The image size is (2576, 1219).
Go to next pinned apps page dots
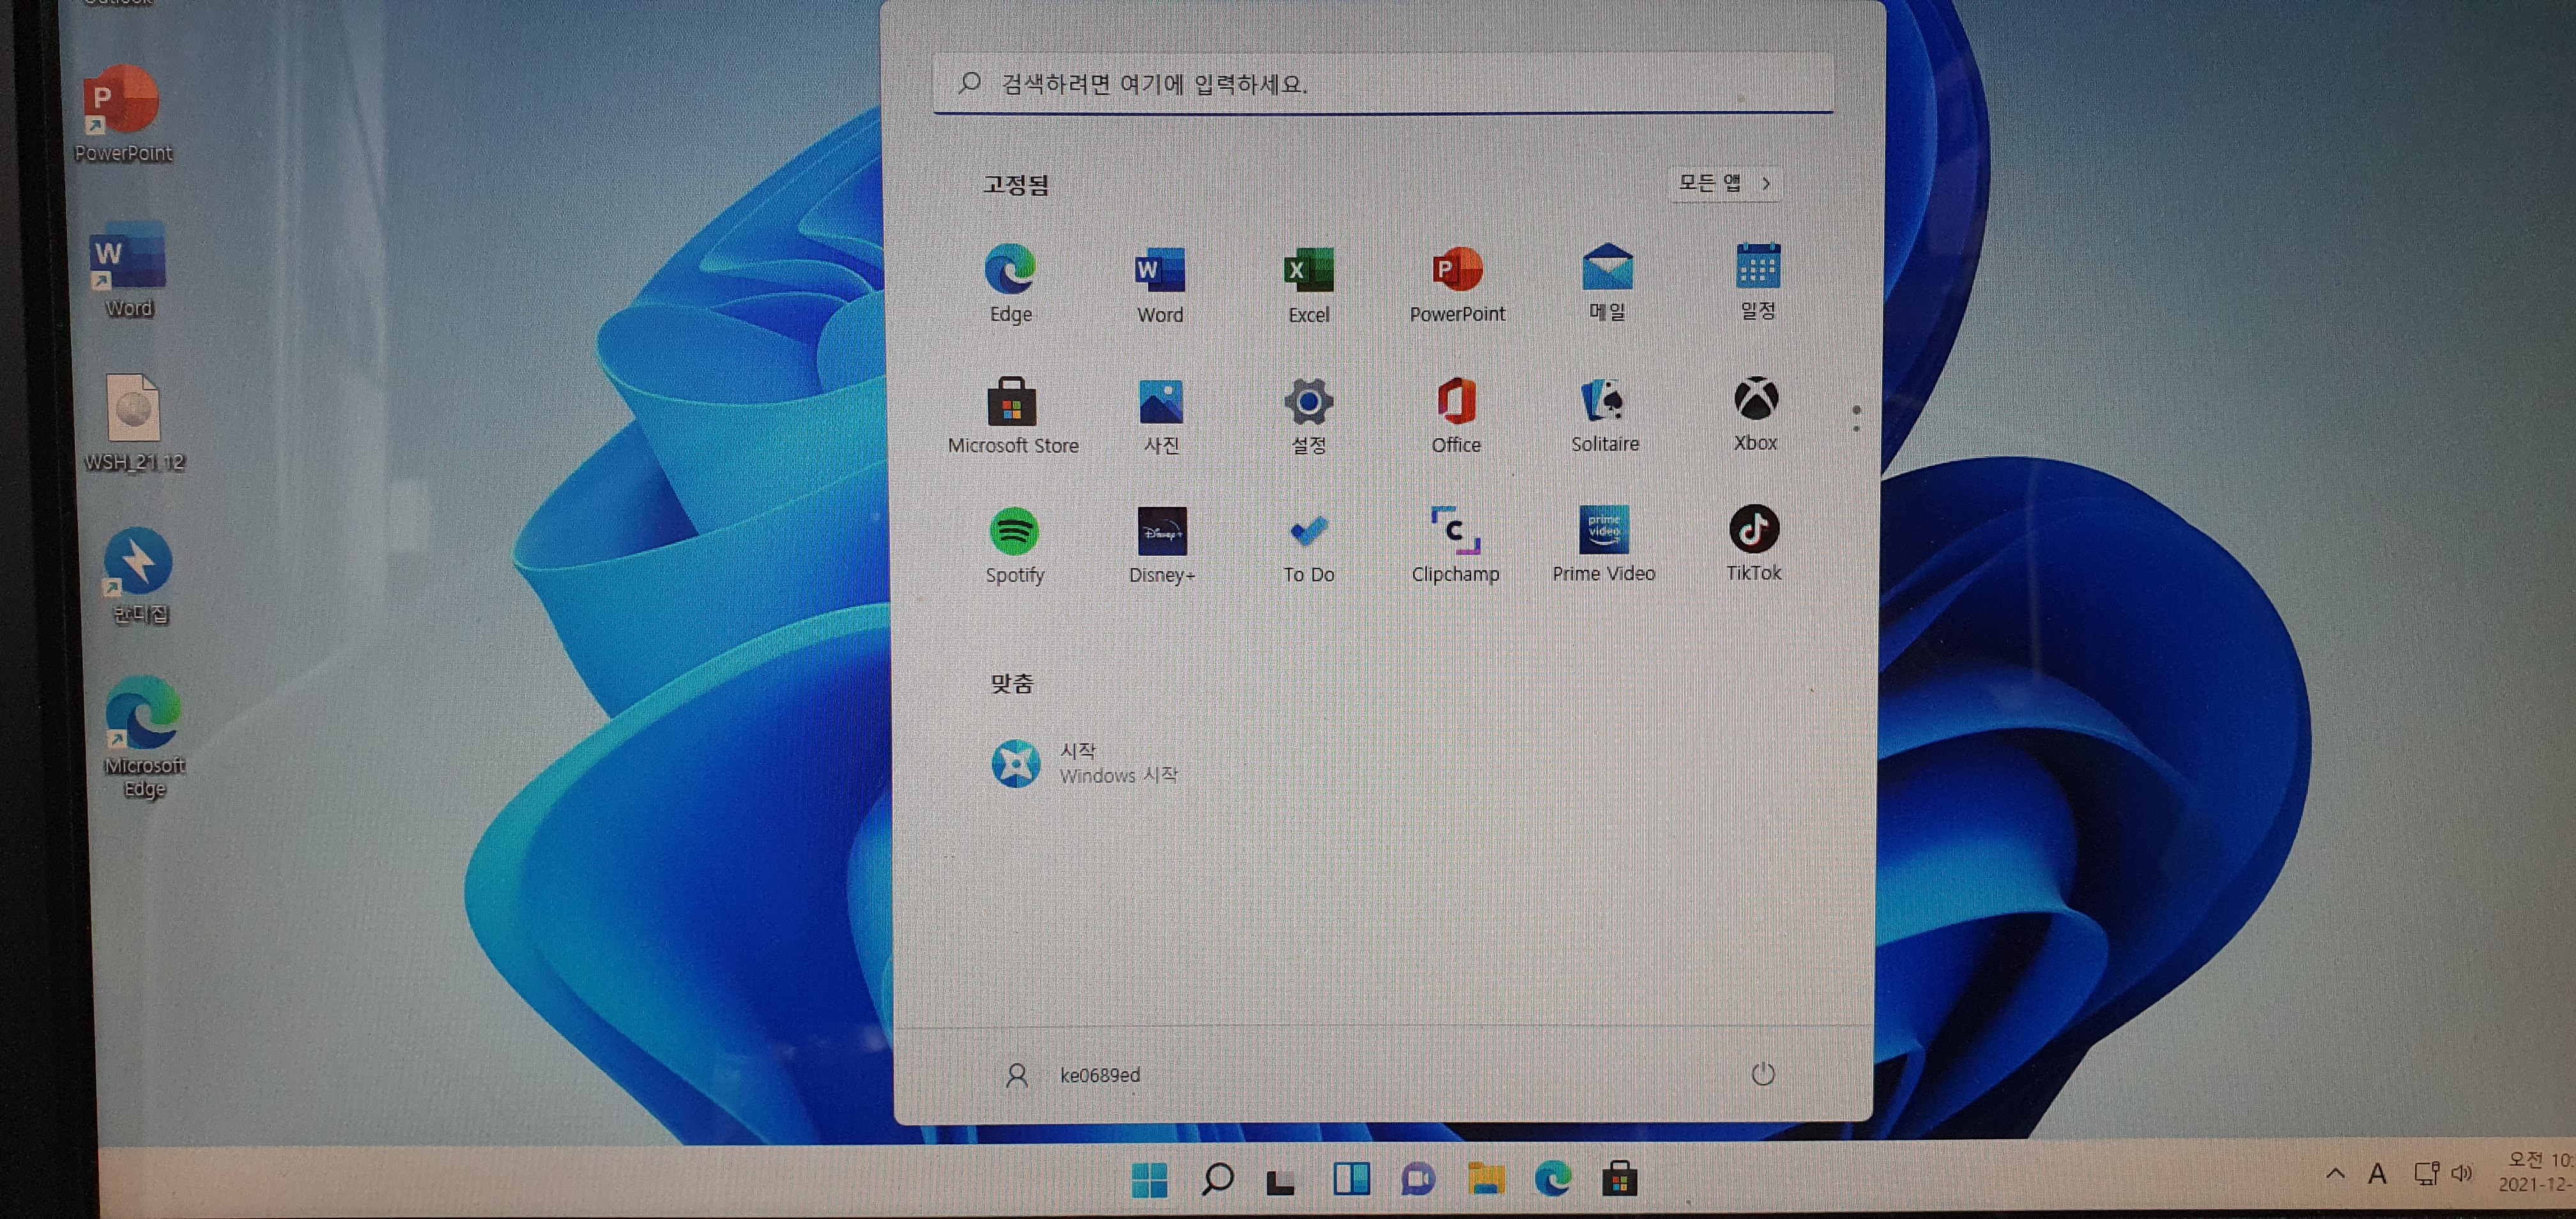[1856, 419]
